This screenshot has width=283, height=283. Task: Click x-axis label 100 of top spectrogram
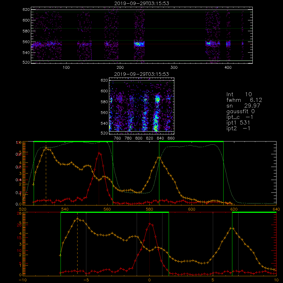click(x=66, y=68)
